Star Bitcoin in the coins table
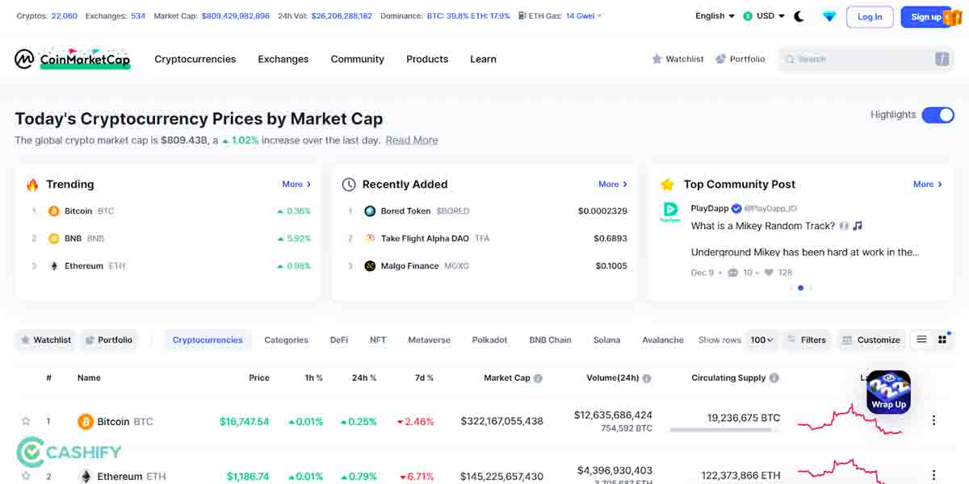 (x=27, y=420)
